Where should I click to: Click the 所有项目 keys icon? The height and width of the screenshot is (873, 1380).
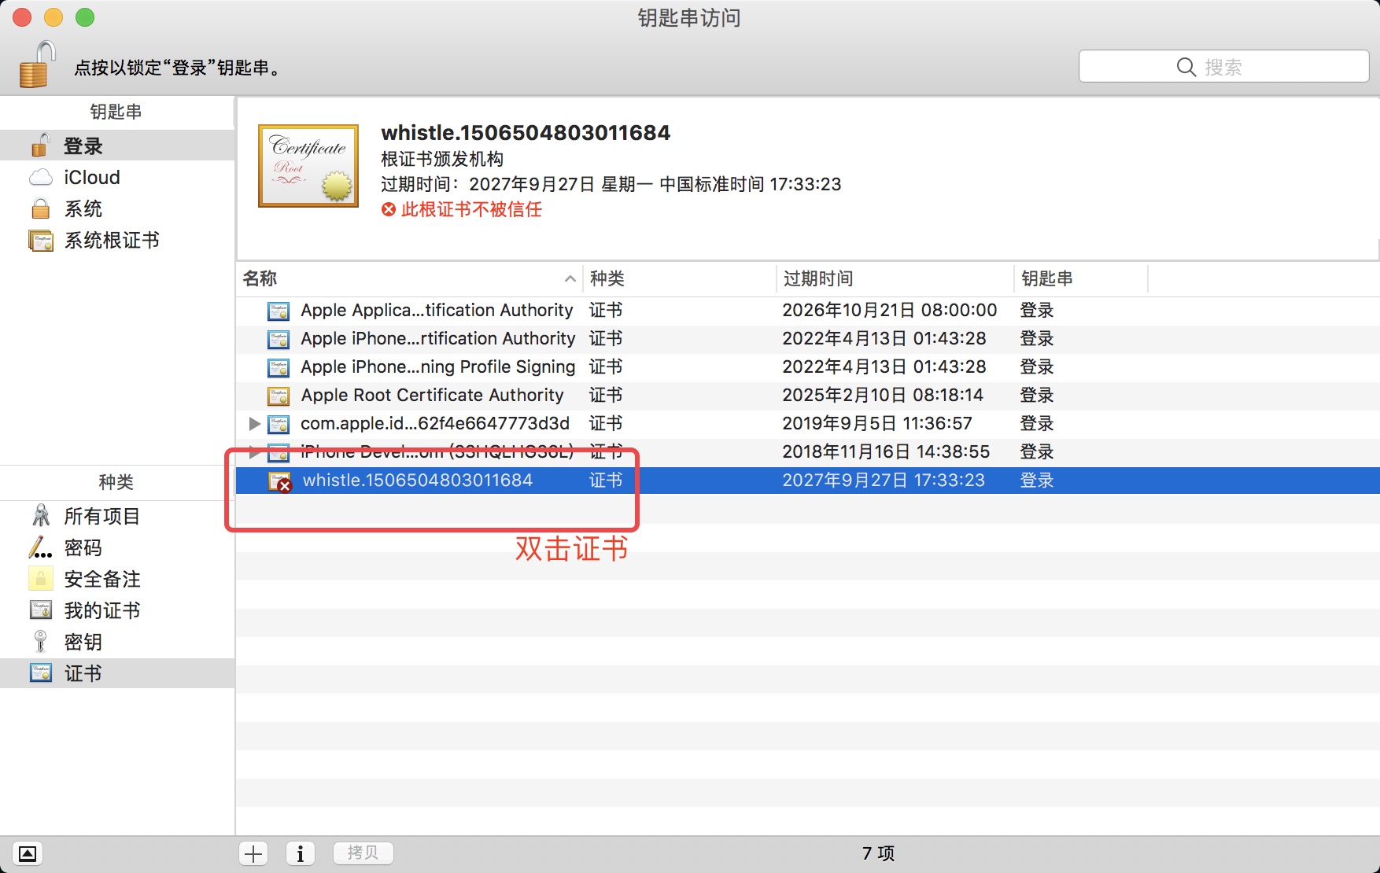(41, 516)
